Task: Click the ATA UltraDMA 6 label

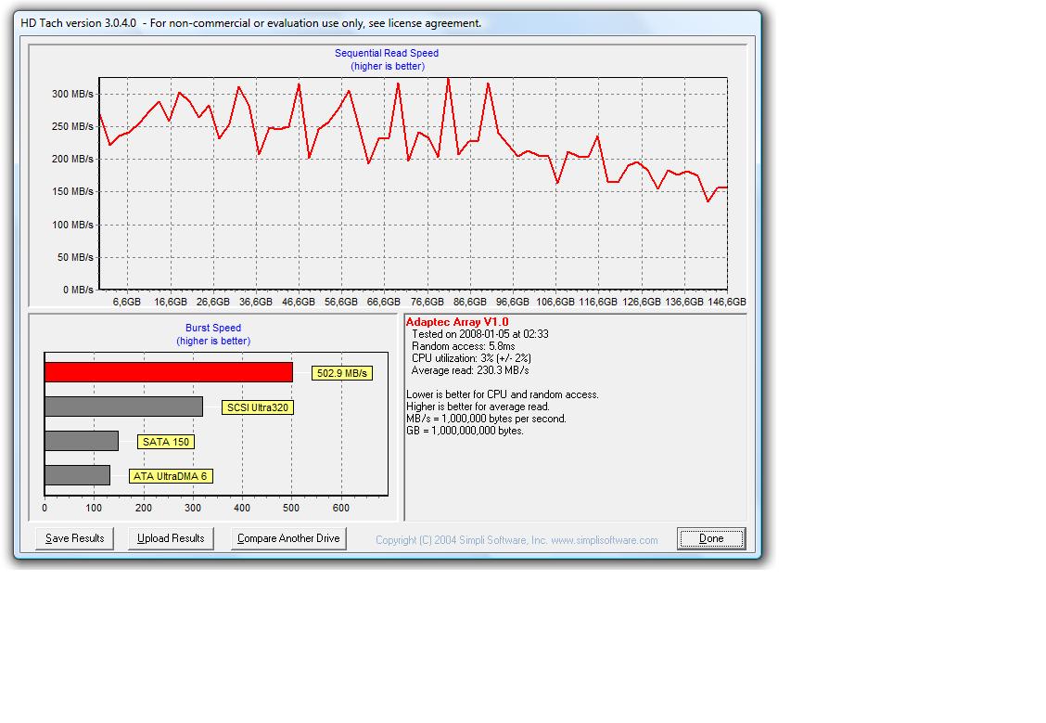Action: pyautogui.click(x=171, y=476)
